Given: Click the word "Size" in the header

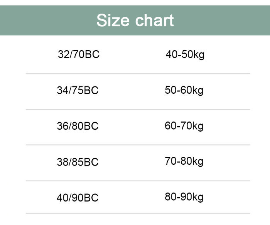Looking at the screenshot, I should click(x=113, y=20).
